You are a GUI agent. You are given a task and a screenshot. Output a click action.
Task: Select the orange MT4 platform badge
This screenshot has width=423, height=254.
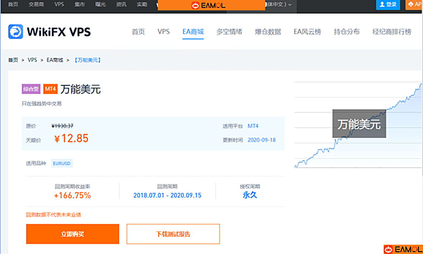(50, 89)
